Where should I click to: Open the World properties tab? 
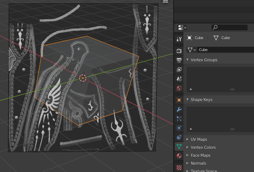(179, 88)
